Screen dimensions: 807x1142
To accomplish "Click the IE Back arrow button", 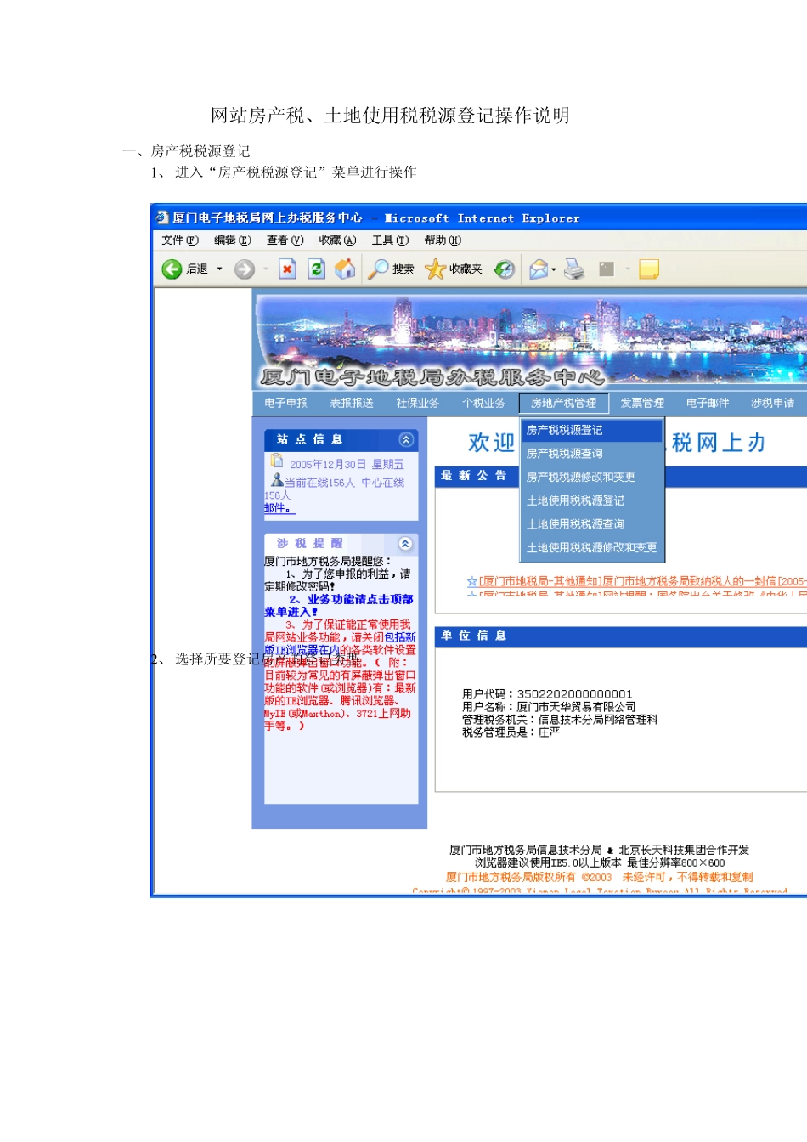I will point(172,269).
